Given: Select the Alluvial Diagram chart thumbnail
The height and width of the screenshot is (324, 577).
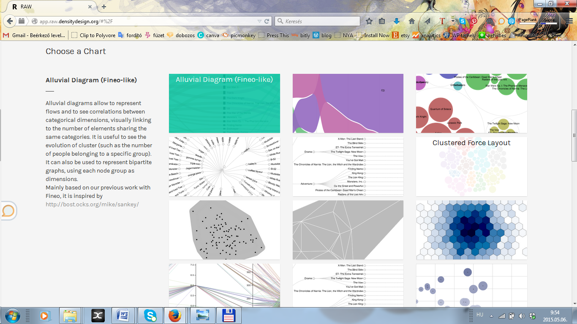Looking at the screenshot, I should tap(224, 103).
